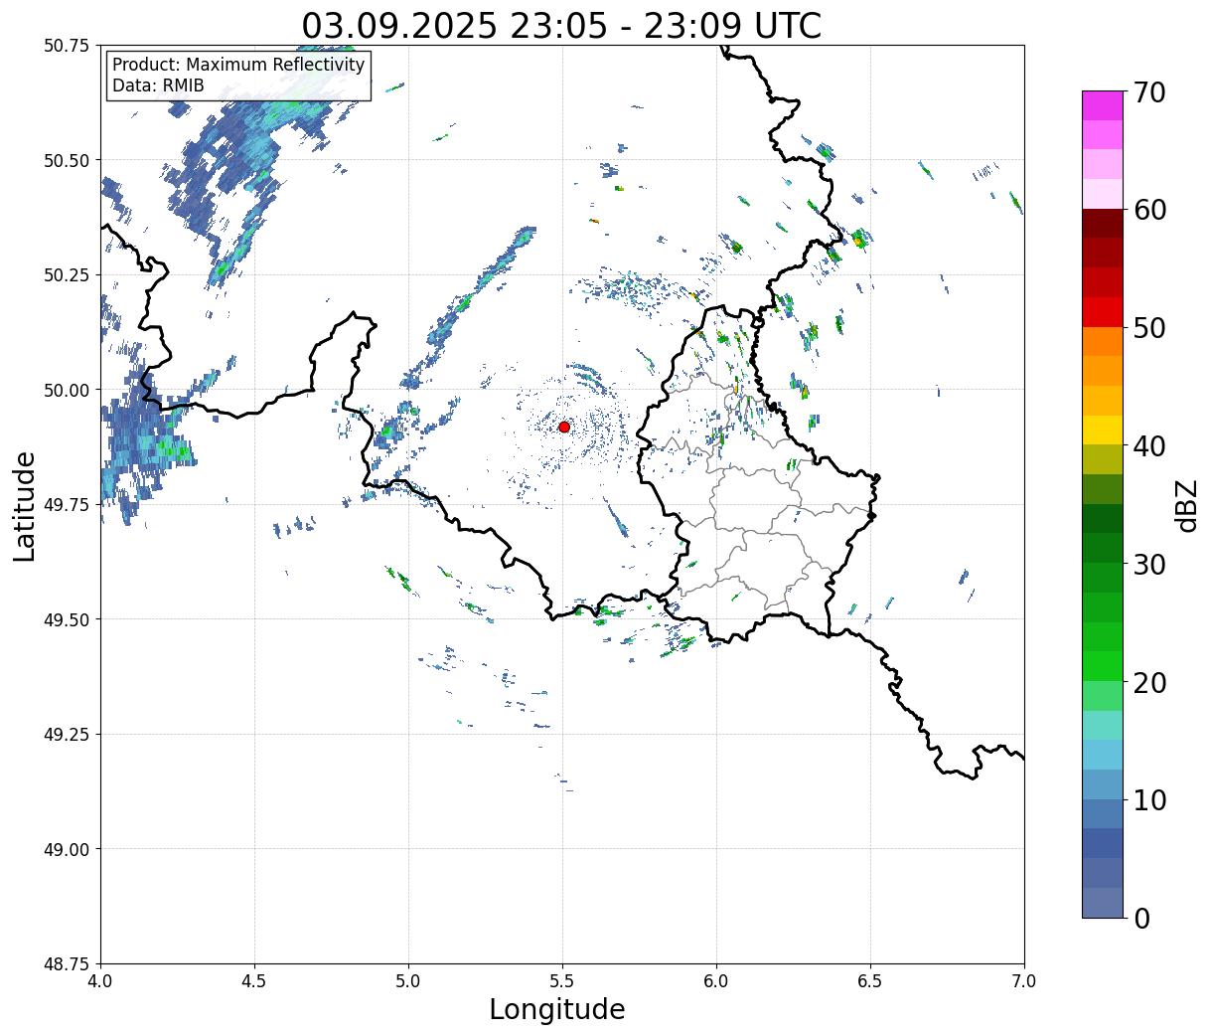Click the plot title showing 23:05 - 23:09 UTC
The height and width of the screenshot is (1034, 1211).
coord(561,25)
